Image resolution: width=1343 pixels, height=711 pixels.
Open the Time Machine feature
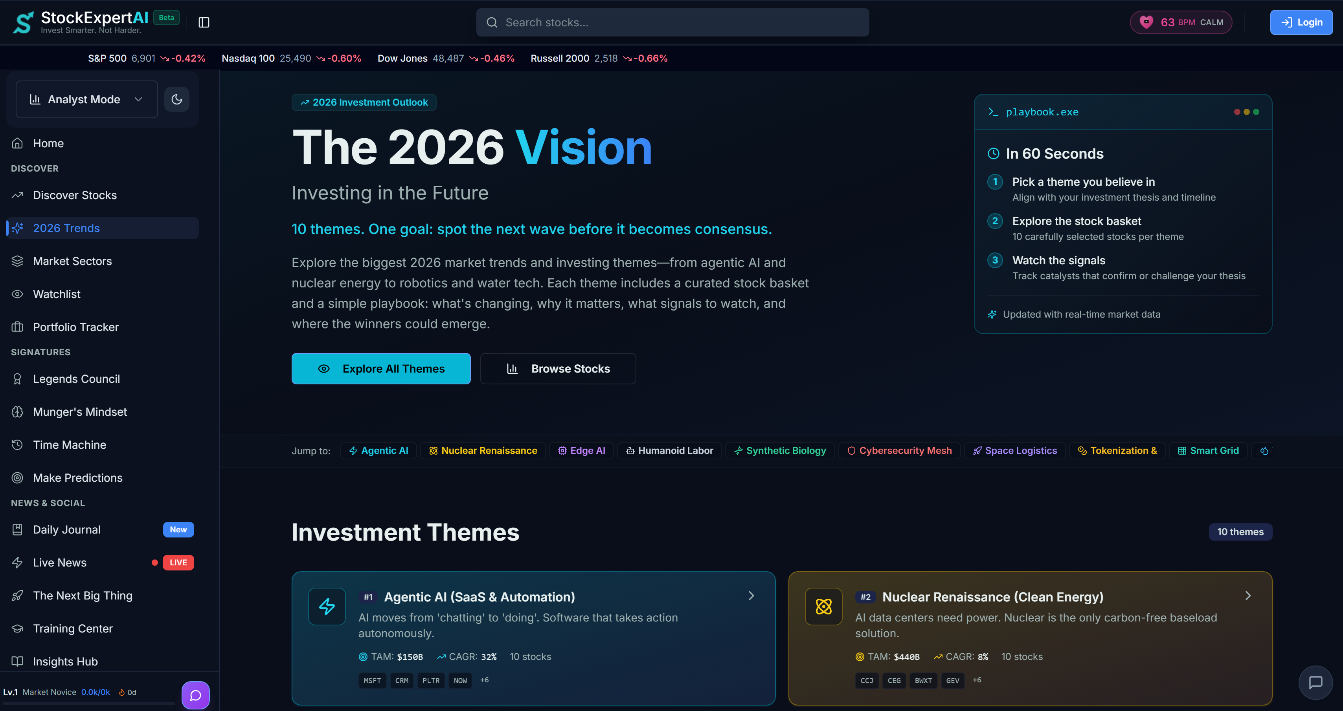69,444
